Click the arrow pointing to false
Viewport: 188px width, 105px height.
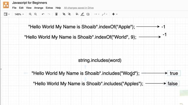point(156,83)
